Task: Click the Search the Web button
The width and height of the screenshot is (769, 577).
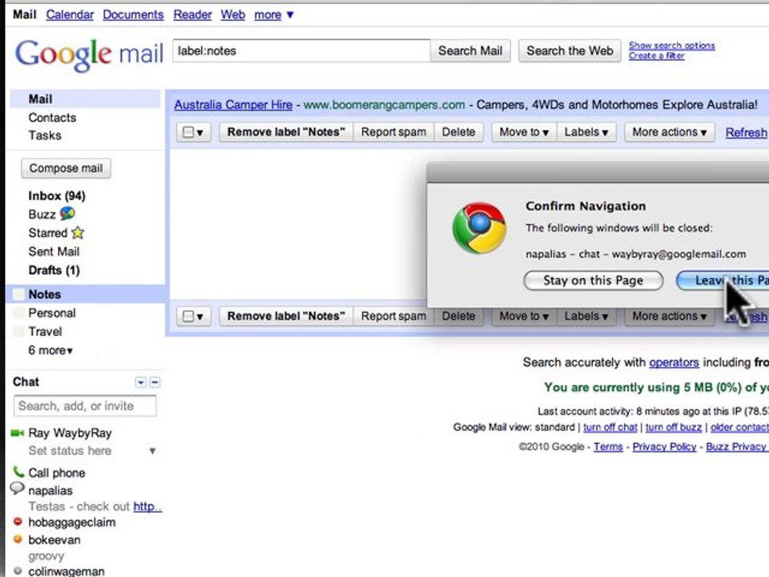Action: (x=570, y=51)
